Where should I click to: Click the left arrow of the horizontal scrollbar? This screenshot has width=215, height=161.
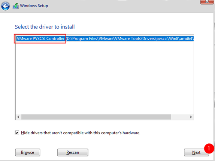[x=18, y=117]
